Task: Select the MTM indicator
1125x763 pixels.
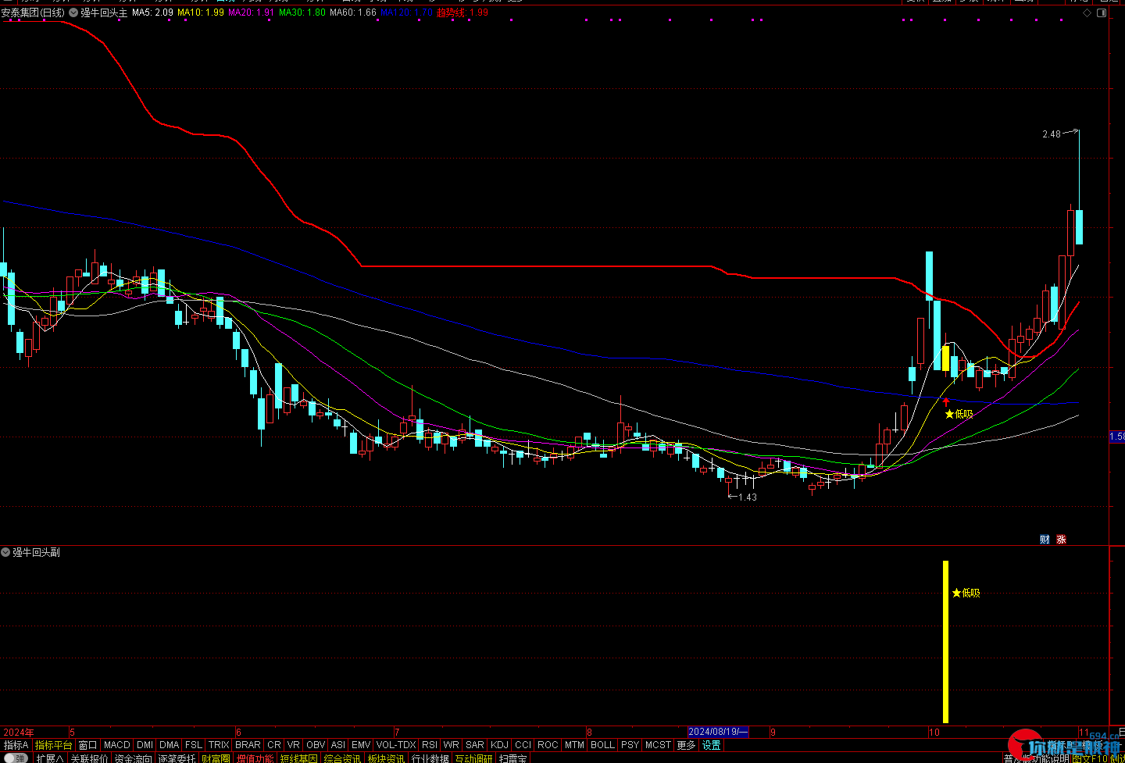Action: coord(574,745)
